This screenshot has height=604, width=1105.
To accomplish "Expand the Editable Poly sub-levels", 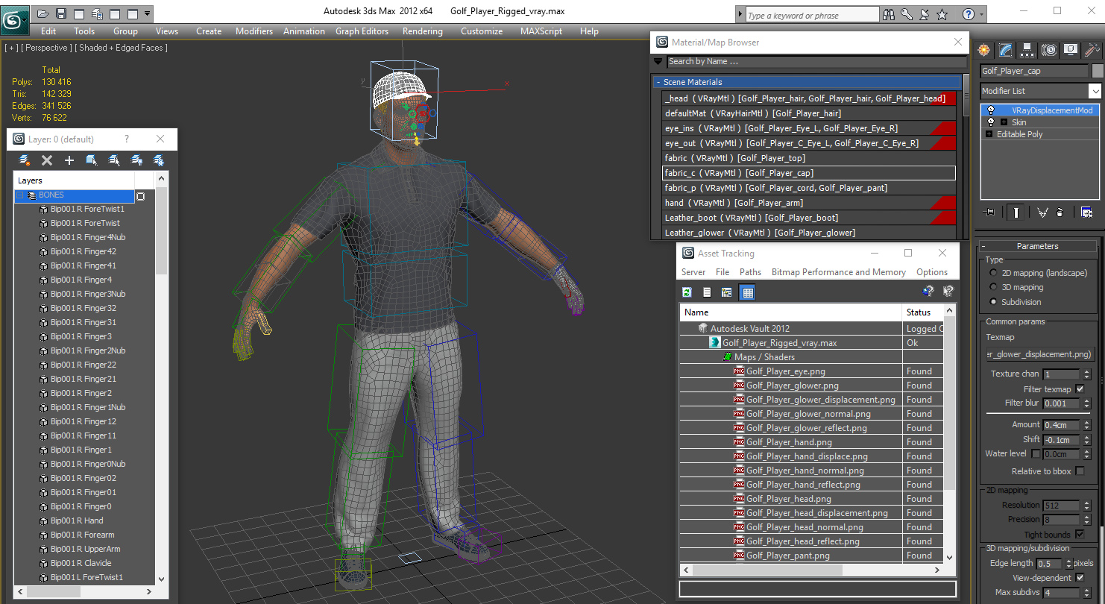I will coord(989,134).
